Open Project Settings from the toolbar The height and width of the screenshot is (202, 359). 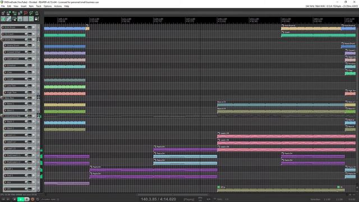(20, 13)
